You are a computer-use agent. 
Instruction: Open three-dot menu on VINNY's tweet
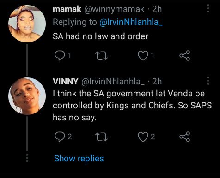click(x=208, y=81)
